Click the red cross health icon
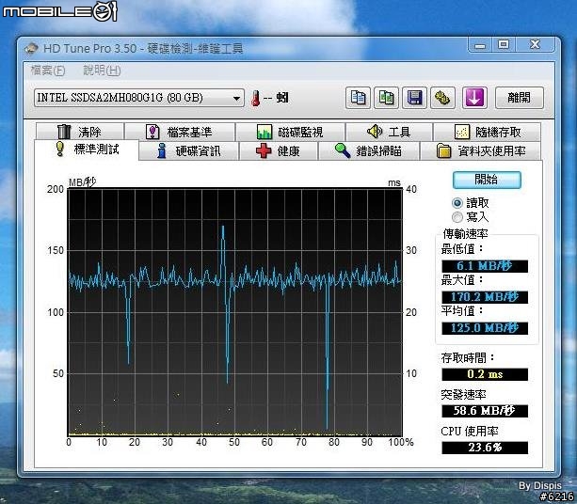 tap(264, 150)
